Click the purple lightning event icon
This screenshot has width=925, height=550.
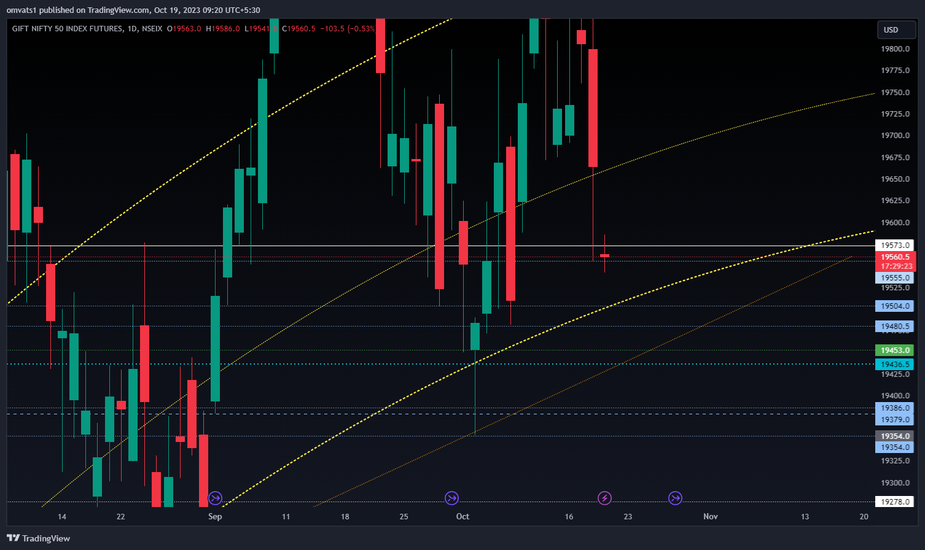pos(605,498)
